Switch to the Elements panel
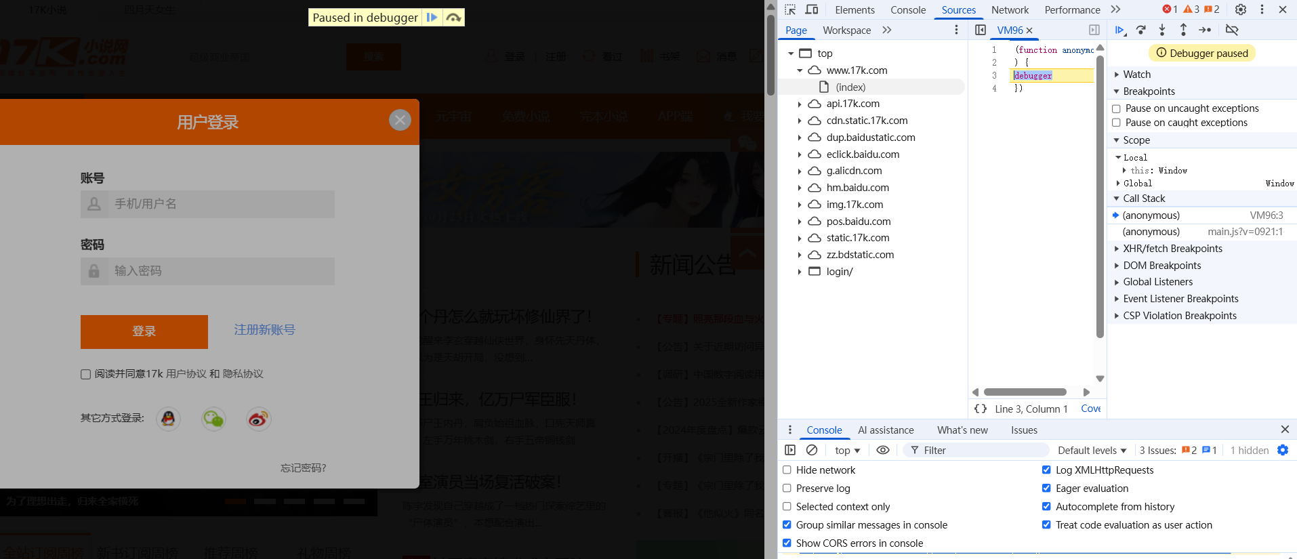 [855, 9]
